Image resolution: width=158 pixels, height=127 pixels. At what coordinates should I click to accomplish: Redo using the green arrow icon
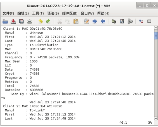click(48, 21)
